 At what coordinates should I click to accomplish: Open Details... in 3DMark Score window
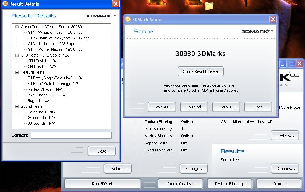[226, 107]
